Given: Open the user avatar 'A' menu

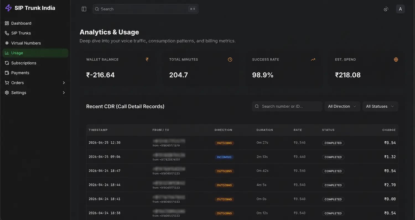Looking at the screenshot, I should coord(400,9).
